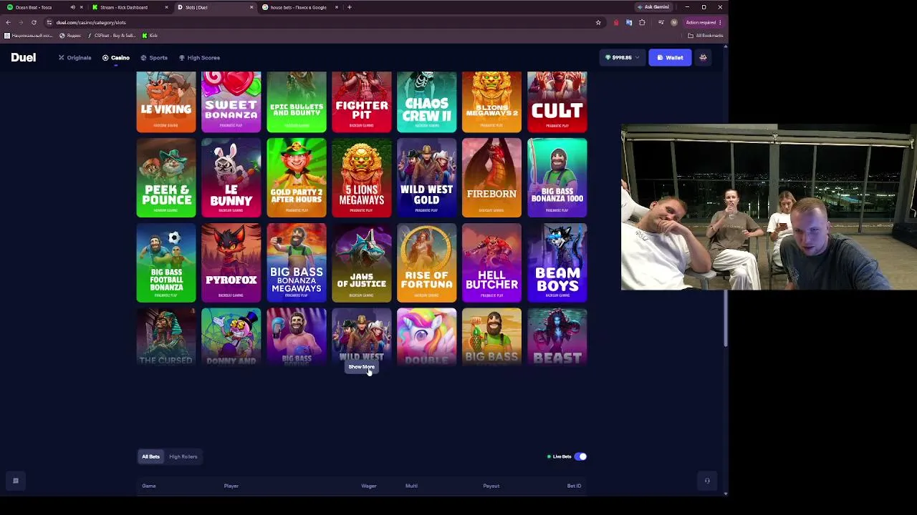Click the page vertical scrollbar
The image size is (917, 515).
725,318
